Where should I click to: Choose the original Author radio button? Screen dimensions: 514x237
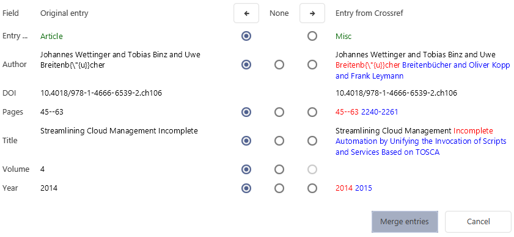[246, 65]
